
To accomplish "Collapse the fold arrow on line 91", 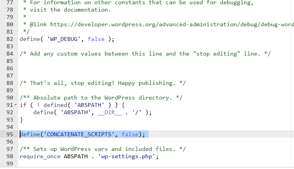I will [x=15, y=105].
